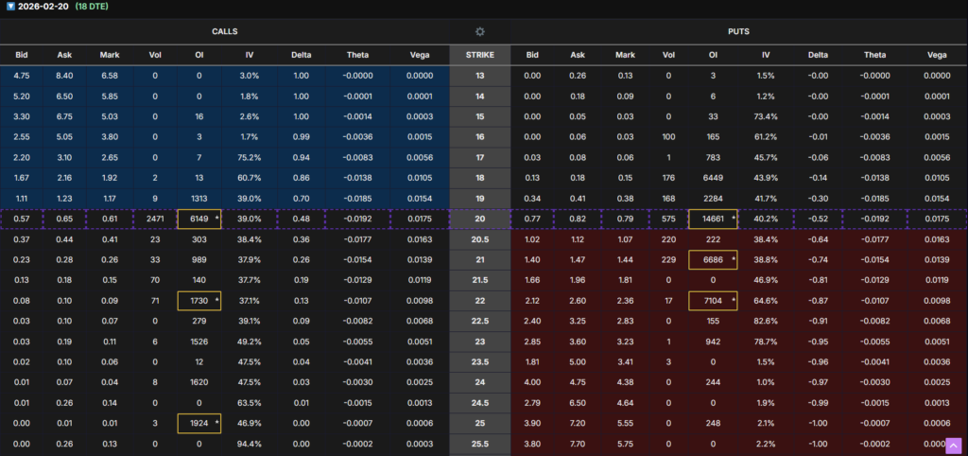Click the highlighted 6686 put OI cell
Image resolution: width=968 pixels, height=456 pixels.
click(713, 260)
